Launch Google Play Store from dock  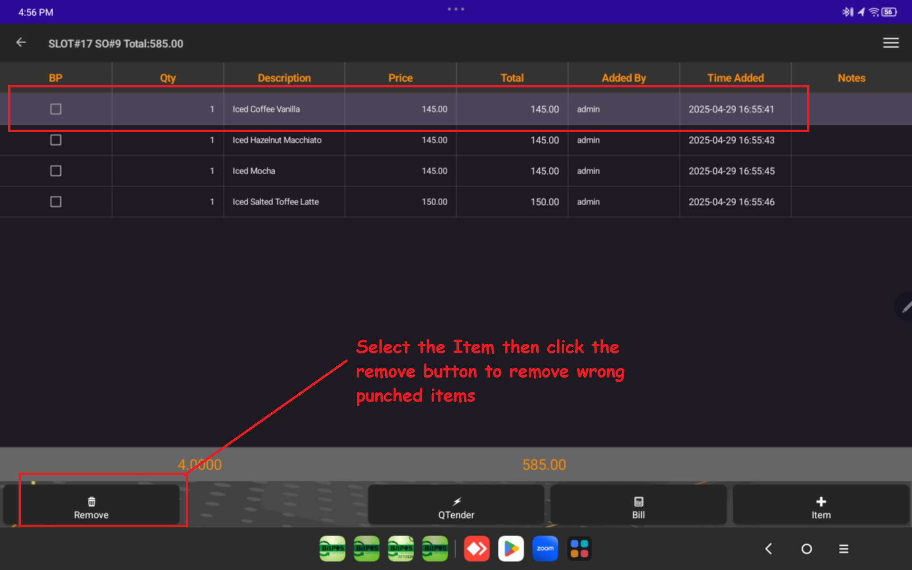point(511,549)
